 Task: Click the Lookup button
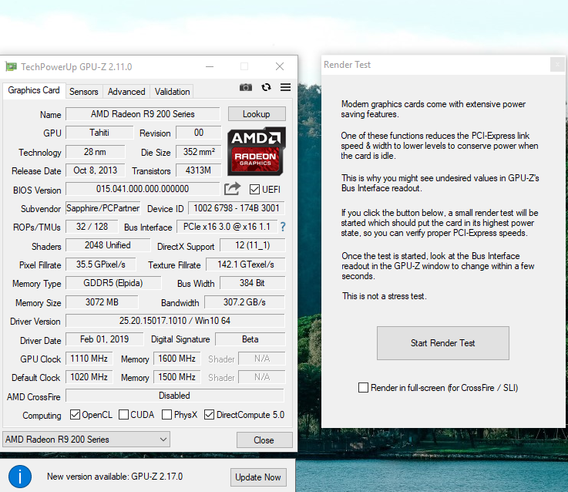coord(257,114)
